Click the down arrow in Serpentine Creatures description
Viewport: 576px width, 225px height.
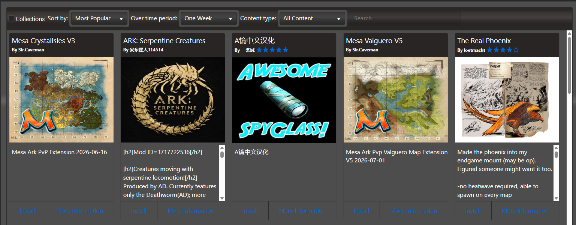tap(222, 198)
